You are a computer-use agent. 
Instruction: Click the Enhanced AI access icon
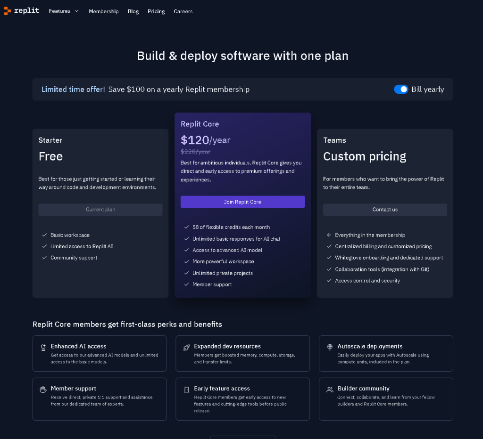43,347
